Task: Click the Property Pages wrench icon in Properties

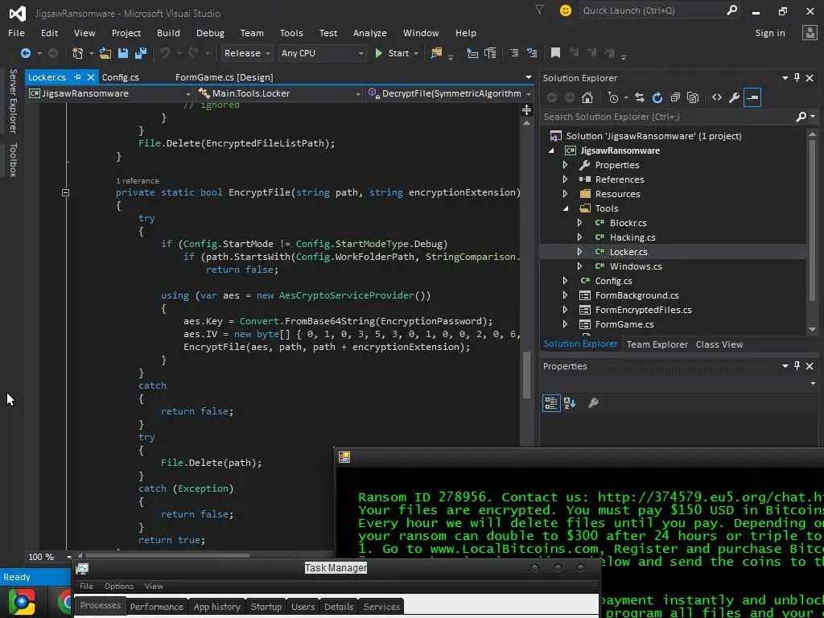Action: pos(593,403)
